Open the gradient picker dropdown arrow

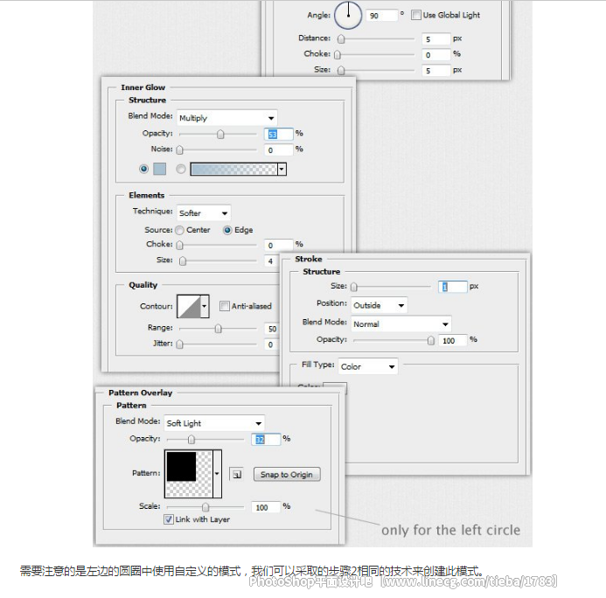click(x=282, y=169)
